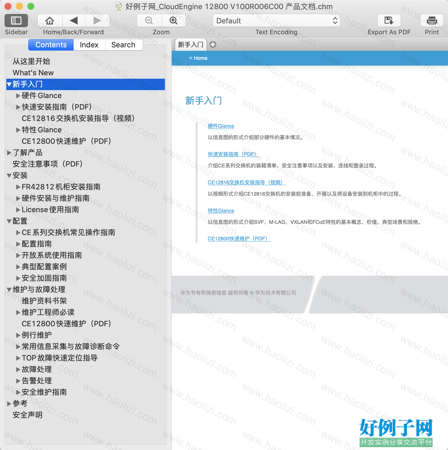Expand the 了解产品 tree node
448x450 pixels.
[x=9, y=153]
